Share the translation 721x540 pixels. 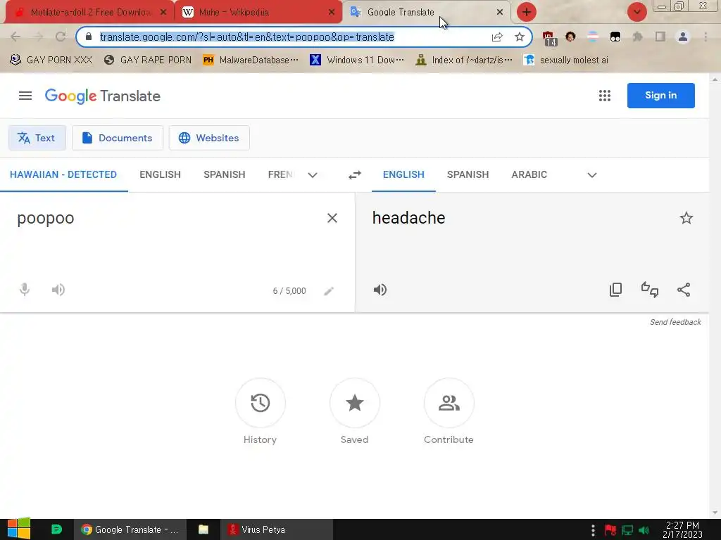point(684,290)
